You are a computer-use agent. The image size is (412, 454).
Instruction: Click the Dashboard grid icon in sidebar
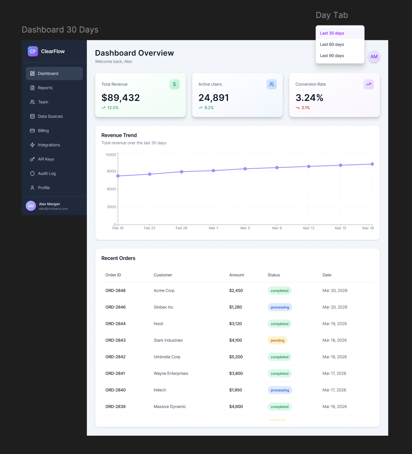pos(32,74)
